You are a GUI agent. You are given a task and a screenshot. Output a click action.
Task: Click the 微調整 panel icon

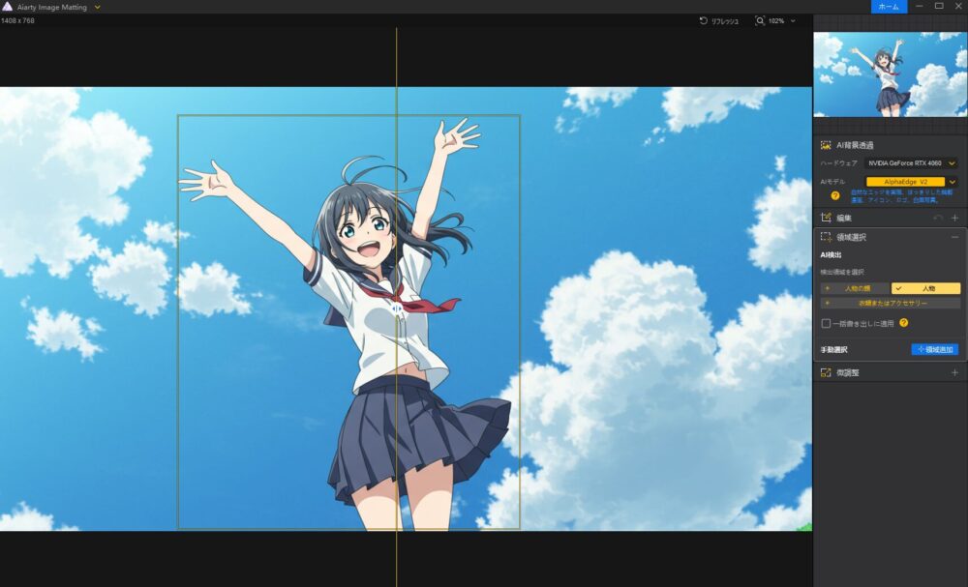coord(826,372)
